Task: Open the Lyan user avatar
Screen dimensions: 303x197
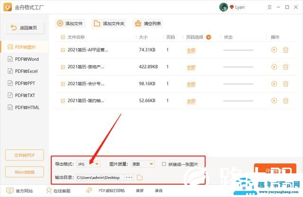Action: point(223,7)
